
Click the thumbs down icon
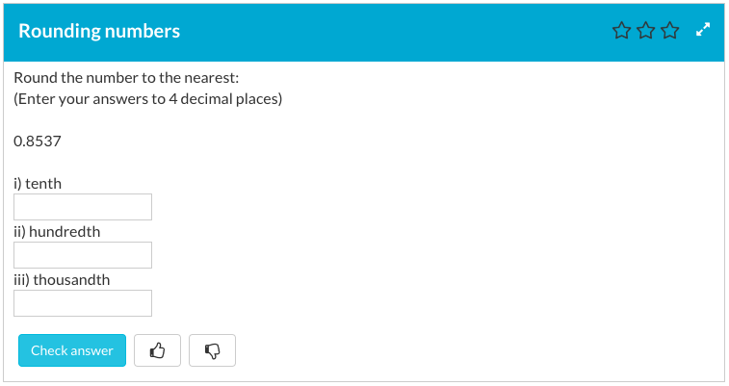(212, 351)
